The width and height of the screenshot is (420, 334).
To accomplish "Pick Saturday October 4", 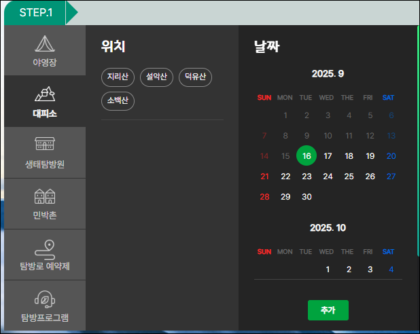I will click(391, 270).
